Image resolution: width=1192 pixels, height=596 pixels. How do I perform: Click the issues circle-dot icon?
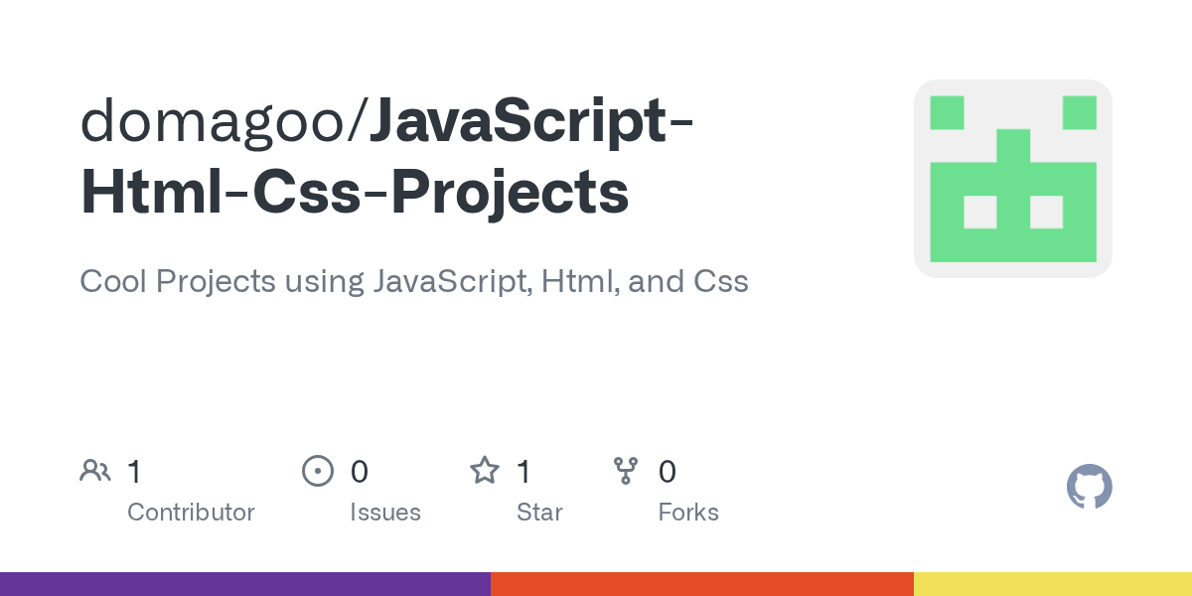[x=317, y=471]
